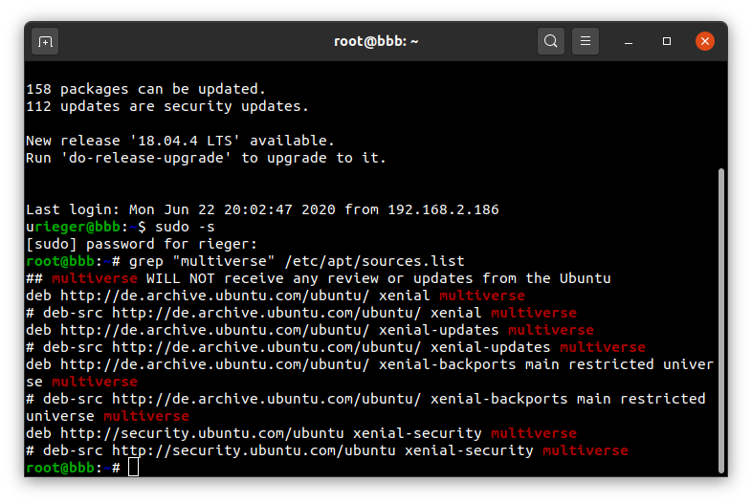This screenshot has height=504, width=752.
Task: Click the /etc/apt/sources.list path
Action: point(374,261)
